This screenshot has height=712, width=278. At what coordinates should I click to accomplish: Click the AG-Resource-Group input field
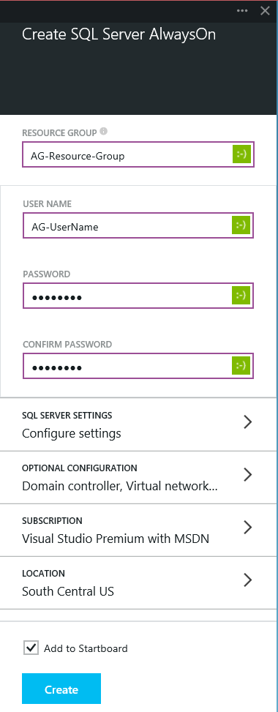(x=138, y=155)
